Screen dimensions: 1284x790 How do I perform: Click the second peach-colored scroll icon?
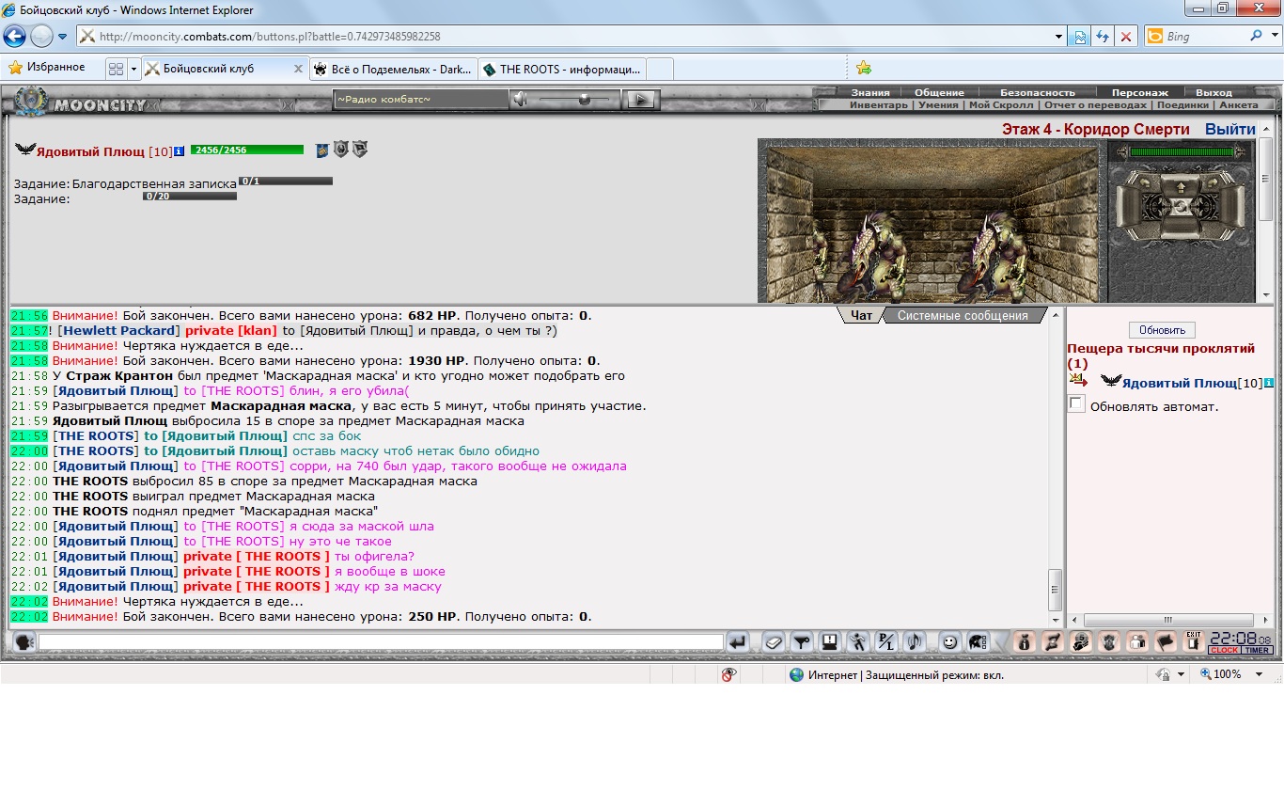(x=1053, y=642)
